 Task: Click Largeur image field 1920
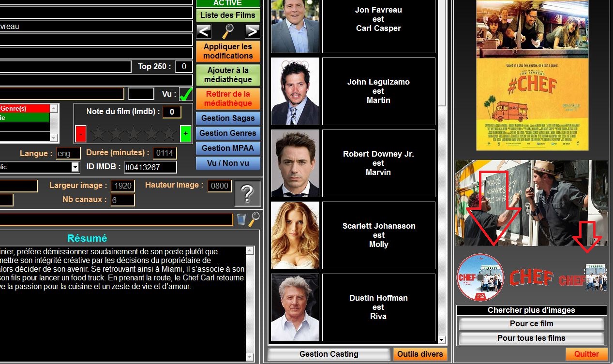pos(123,186)
